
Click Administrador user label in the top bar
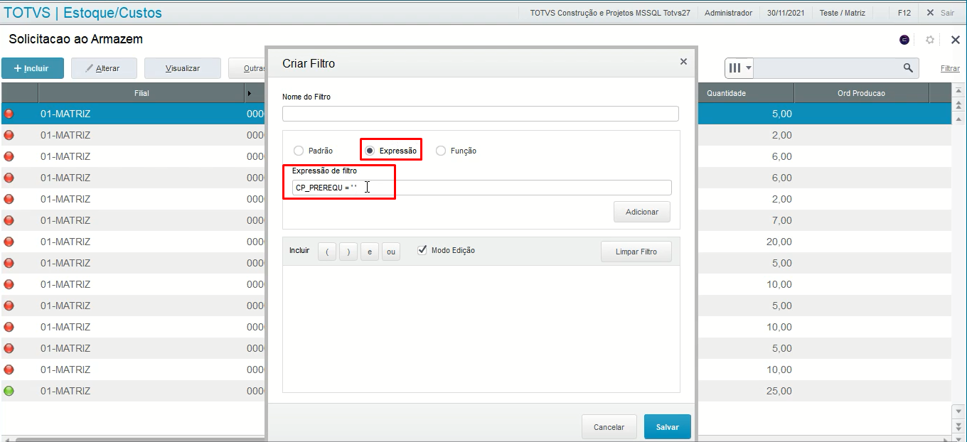728,13
